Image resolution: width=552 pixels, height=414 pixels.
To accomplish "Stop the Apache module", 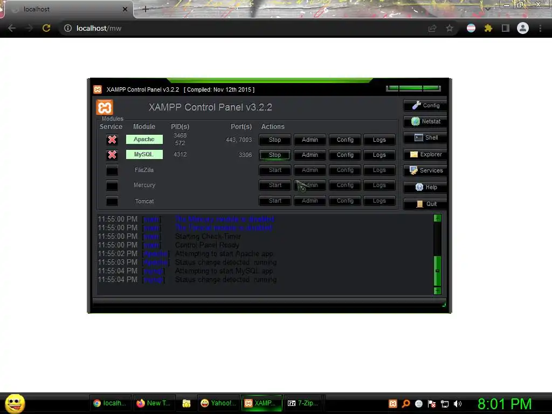I will (274, 140).
